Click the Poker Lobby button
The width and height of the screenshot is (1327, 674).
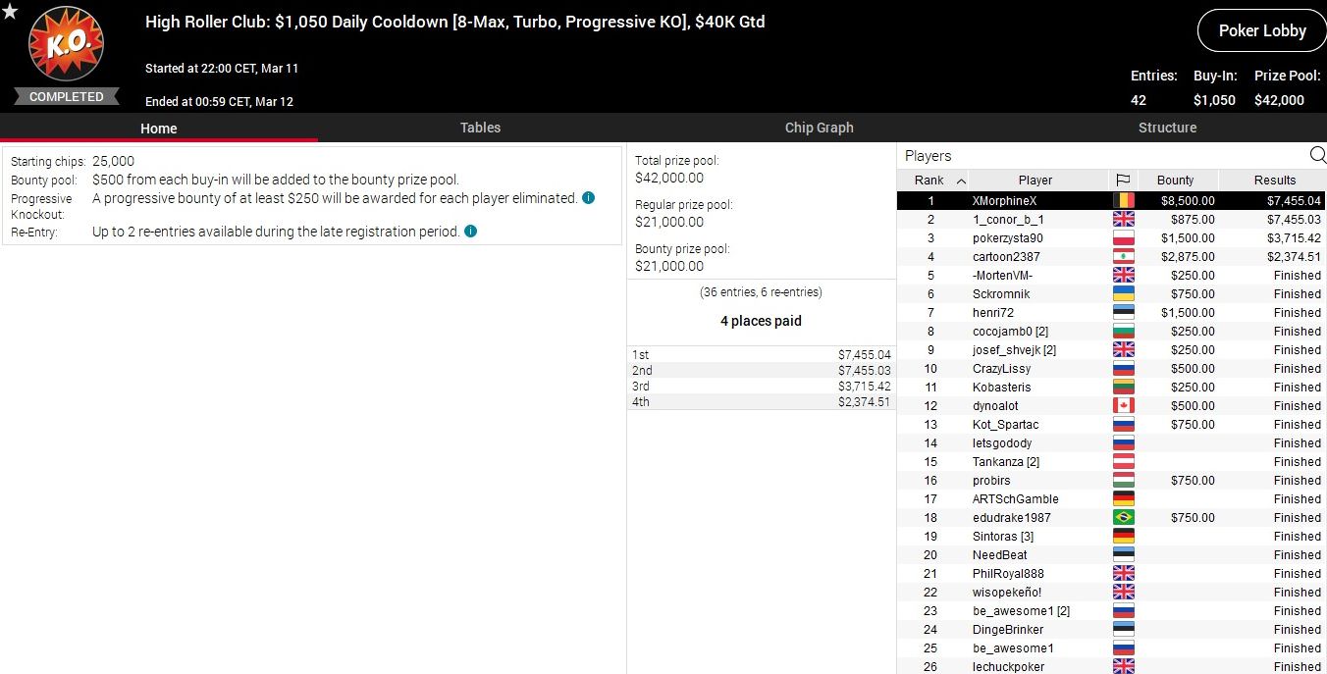pos(1261,30)
